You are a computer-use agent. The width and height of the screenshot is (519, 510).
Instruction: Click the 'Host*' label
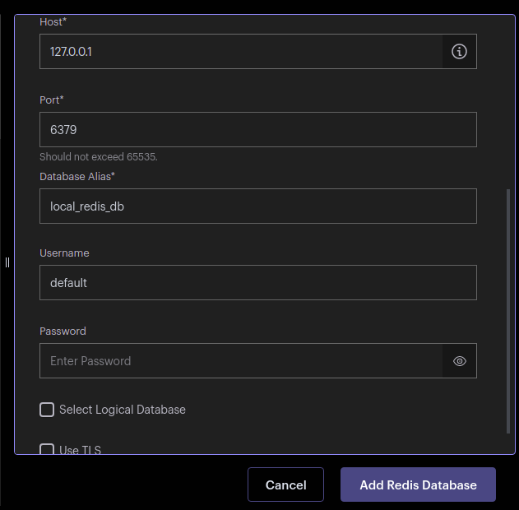tap(53, 22)
